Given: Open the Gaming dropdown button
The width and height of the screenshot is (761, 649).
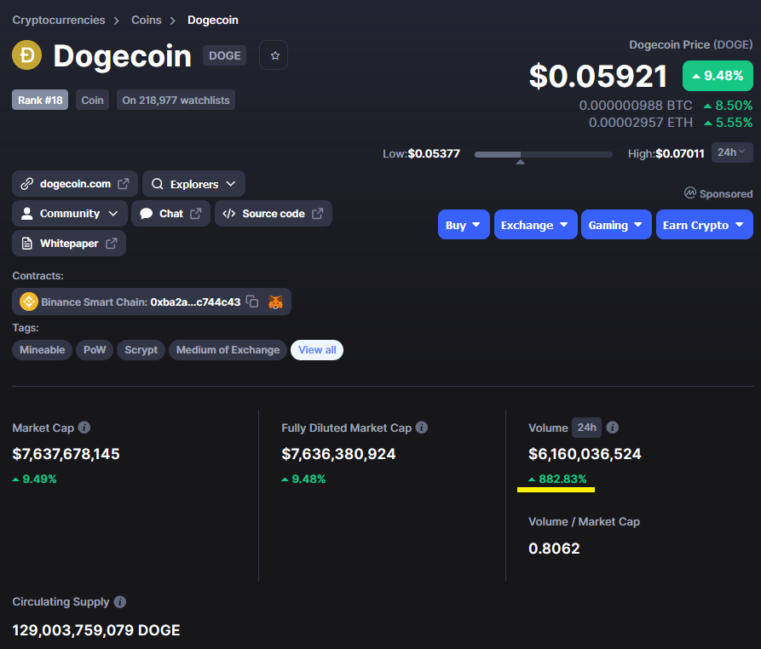Looking at the screenshot, I should (x=616, y=225).
